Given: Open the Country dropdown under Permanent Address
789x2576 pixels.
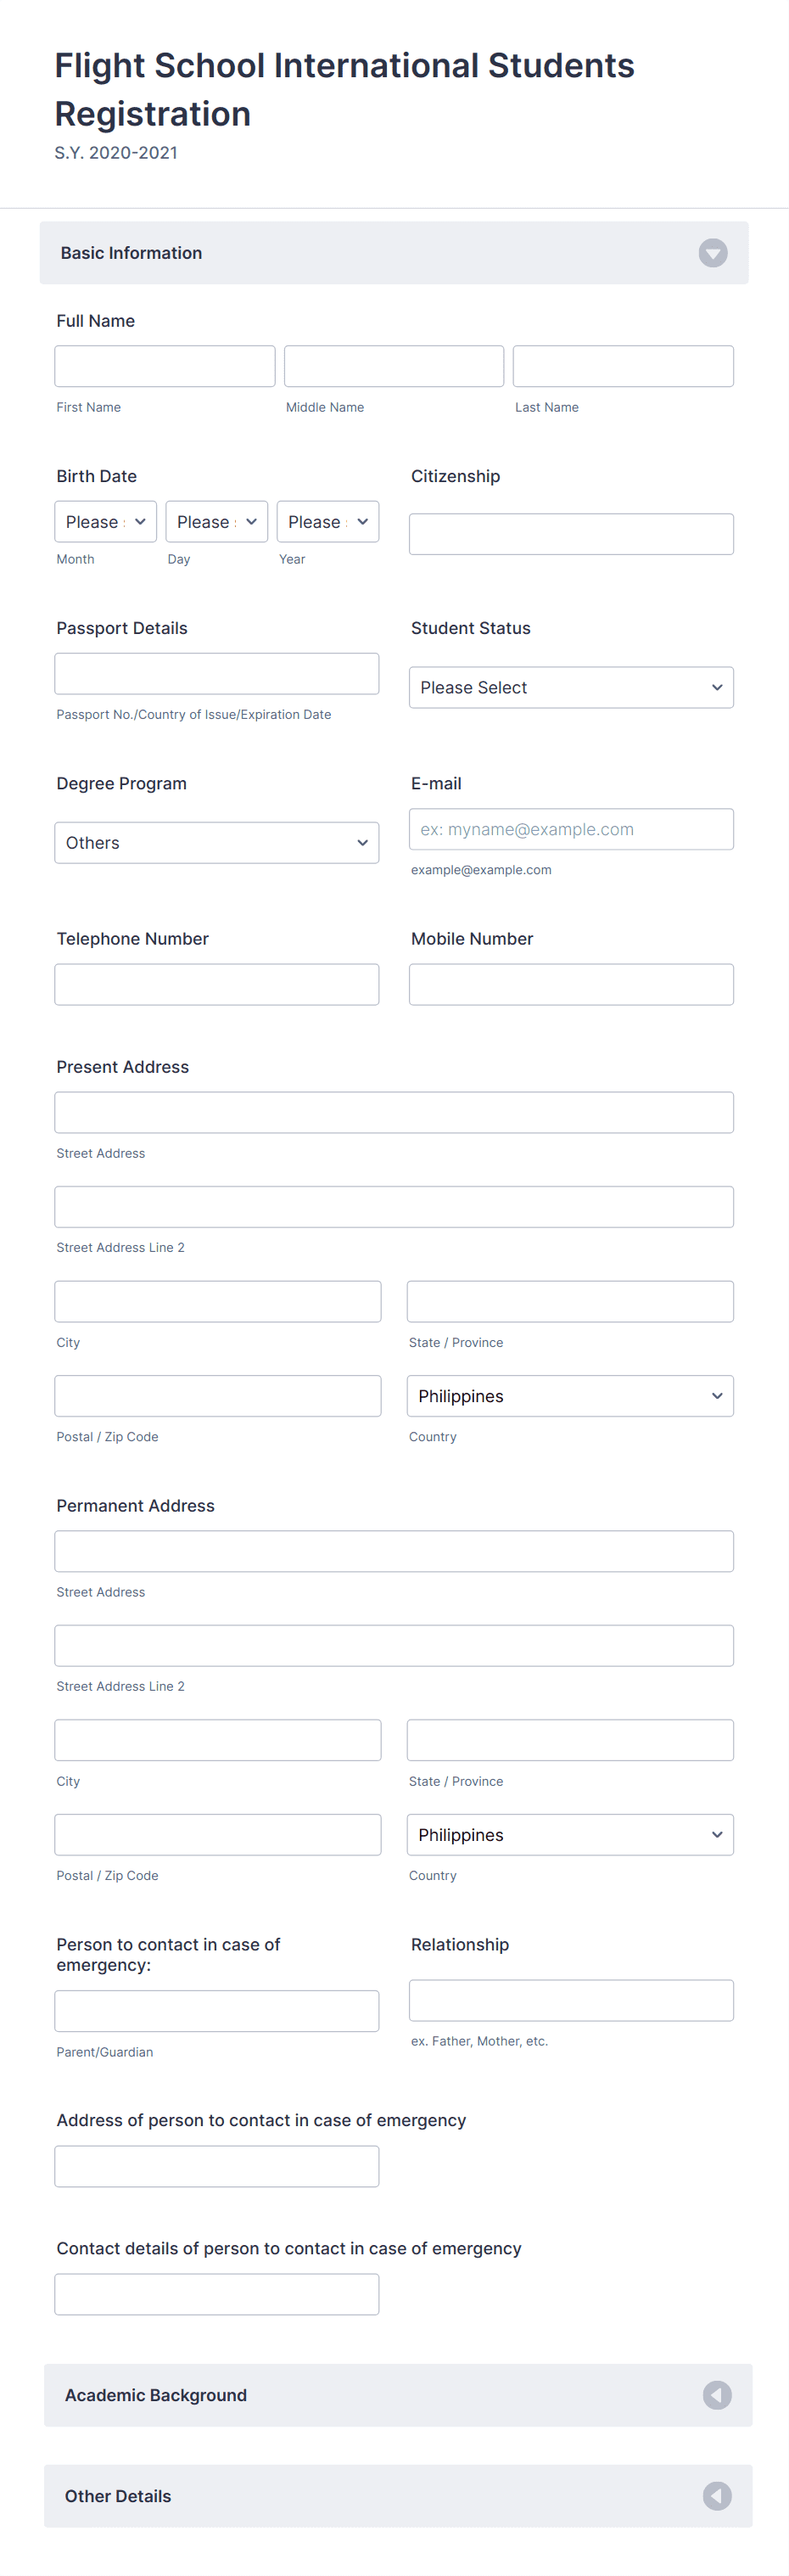Looking at the screenshot, I should click(570, 1834).
